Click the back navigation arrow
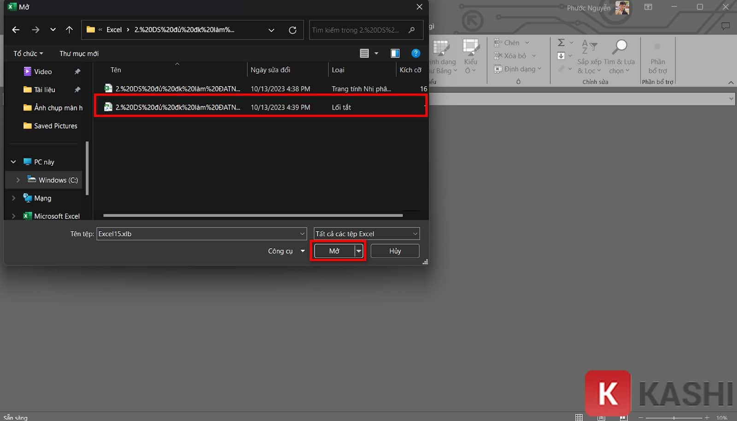 click(x=16, y=30)
